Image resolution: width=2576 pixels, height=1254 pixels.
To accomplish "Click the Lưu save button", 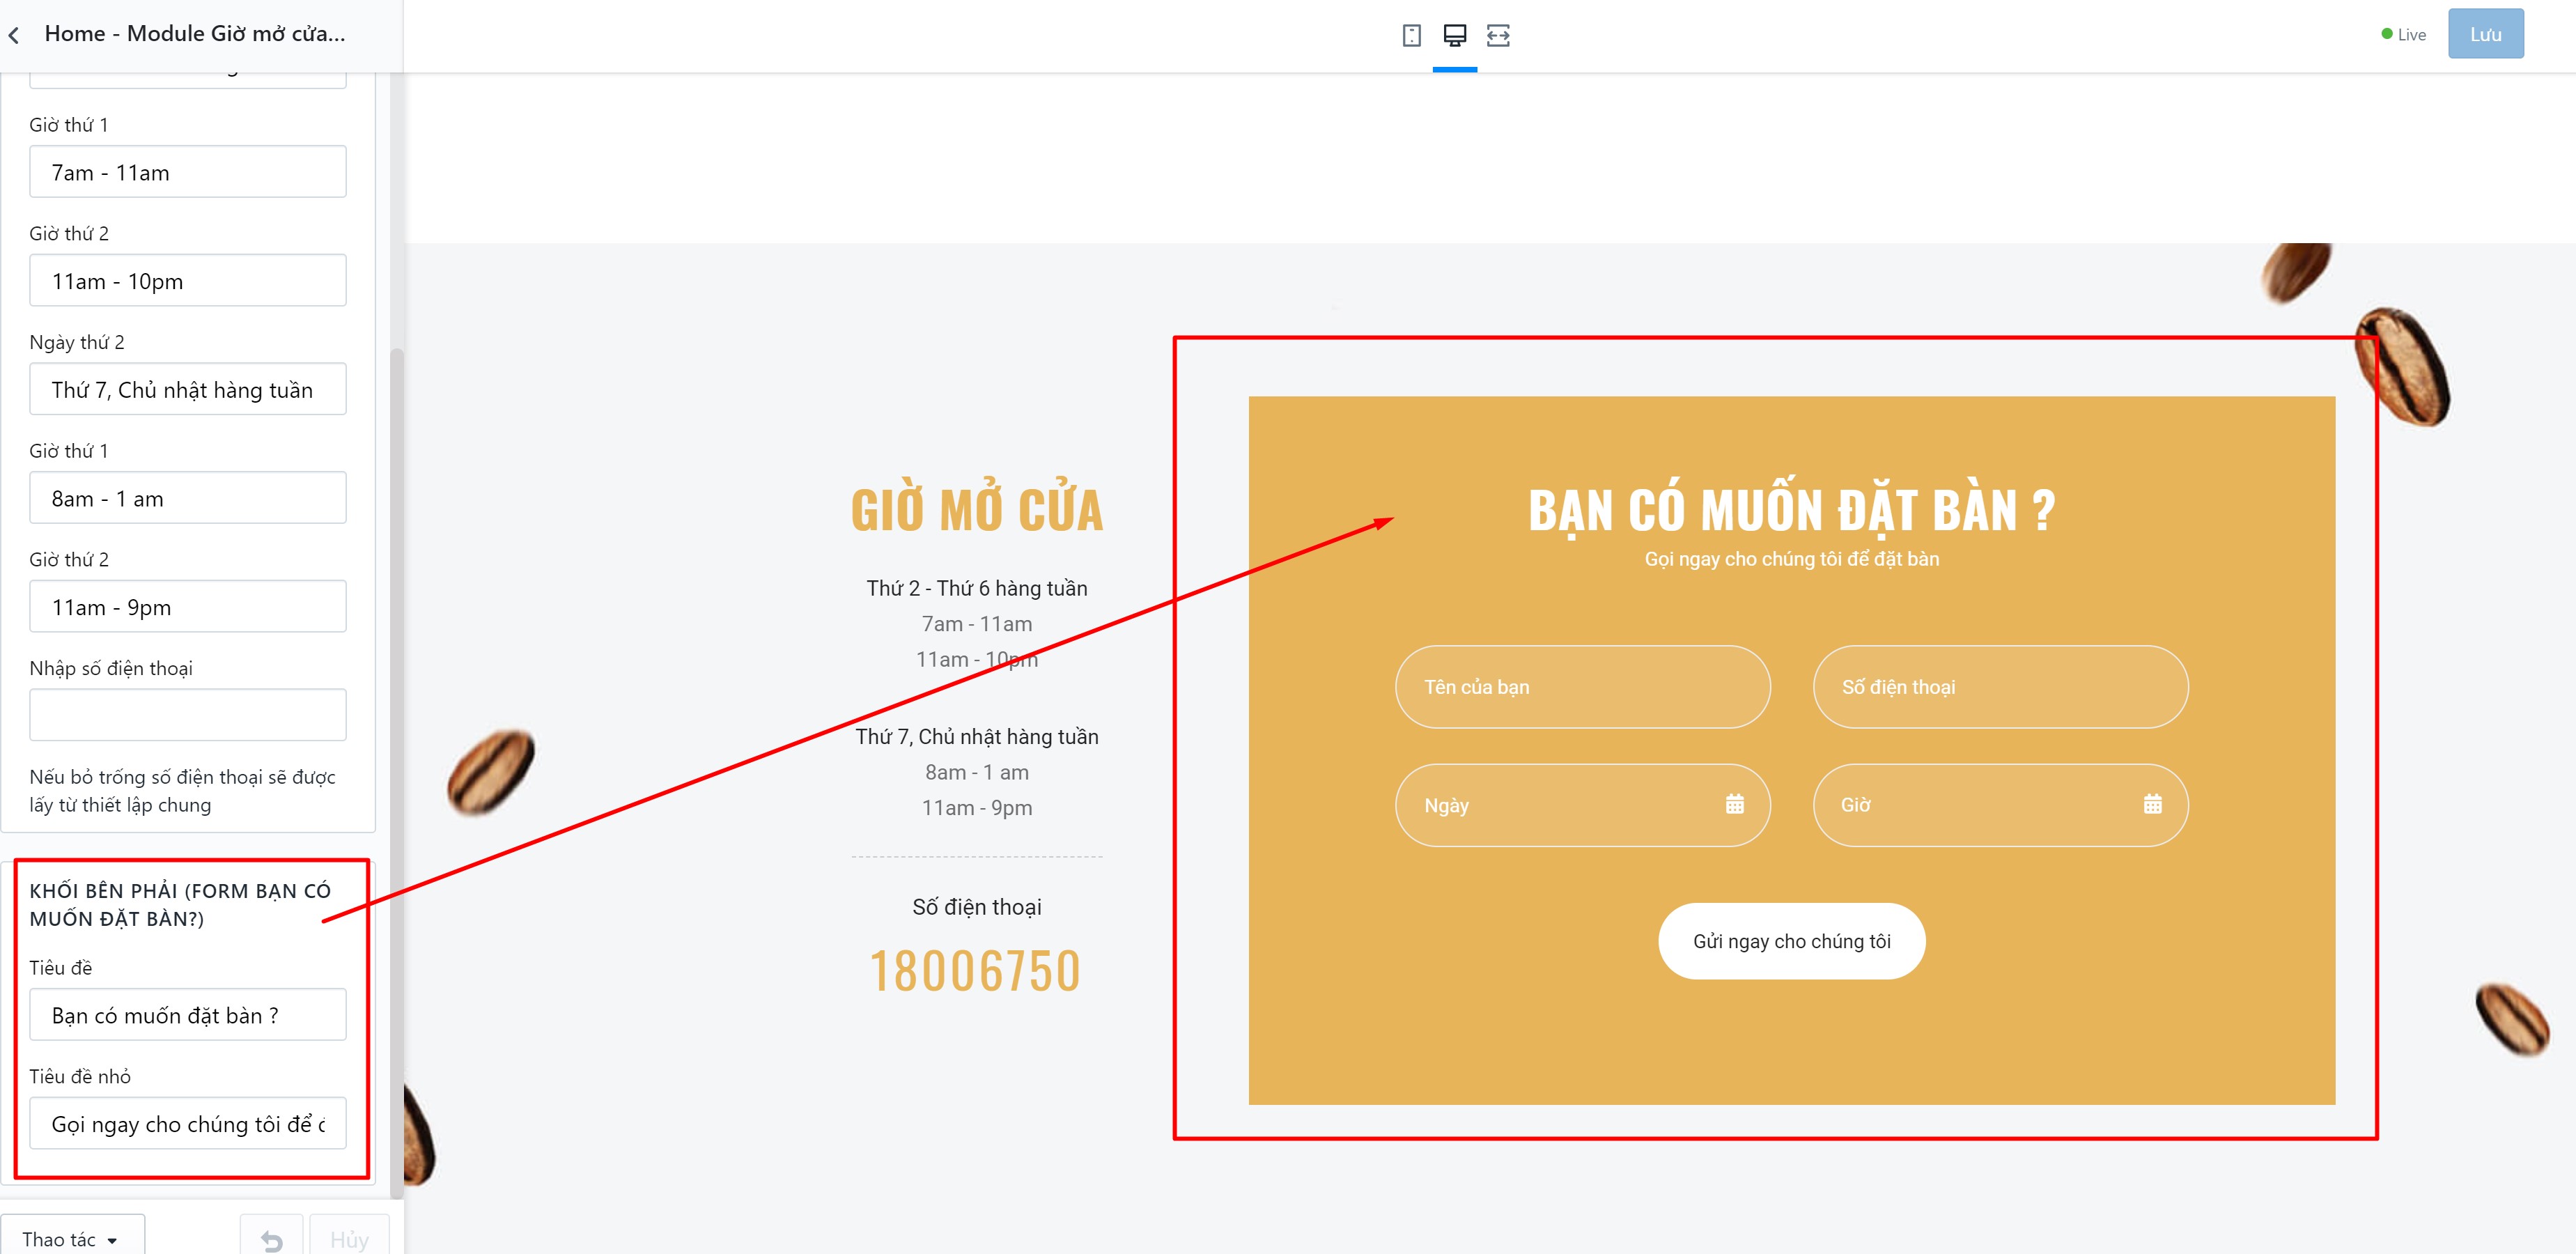I will coord(2485,34).
